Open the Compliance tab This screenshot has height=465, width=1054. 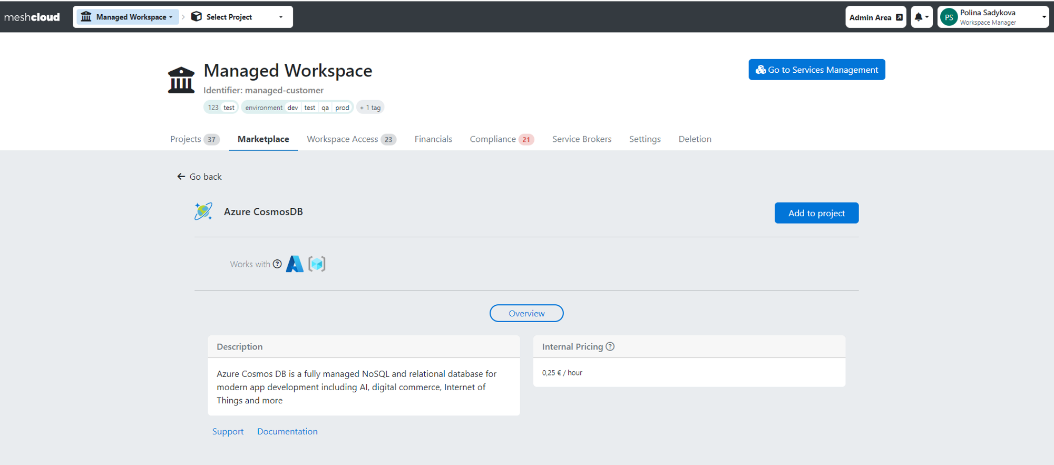click(x=501, y=139)
